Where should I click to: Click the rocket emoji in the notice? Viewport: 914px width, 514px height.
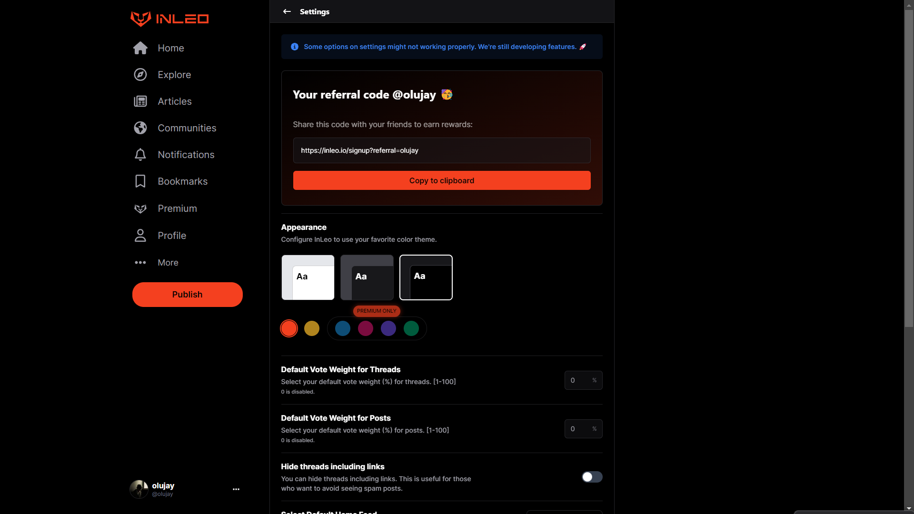pos(583,47)
